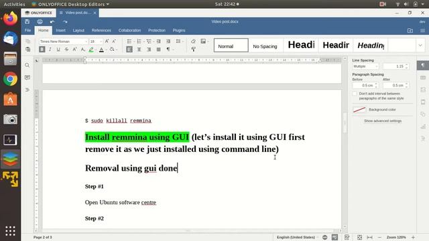Screen dimensions: 429x241
Task: Open the multilevel list menu
Action: pyautogui.click(x=149, y=42)
